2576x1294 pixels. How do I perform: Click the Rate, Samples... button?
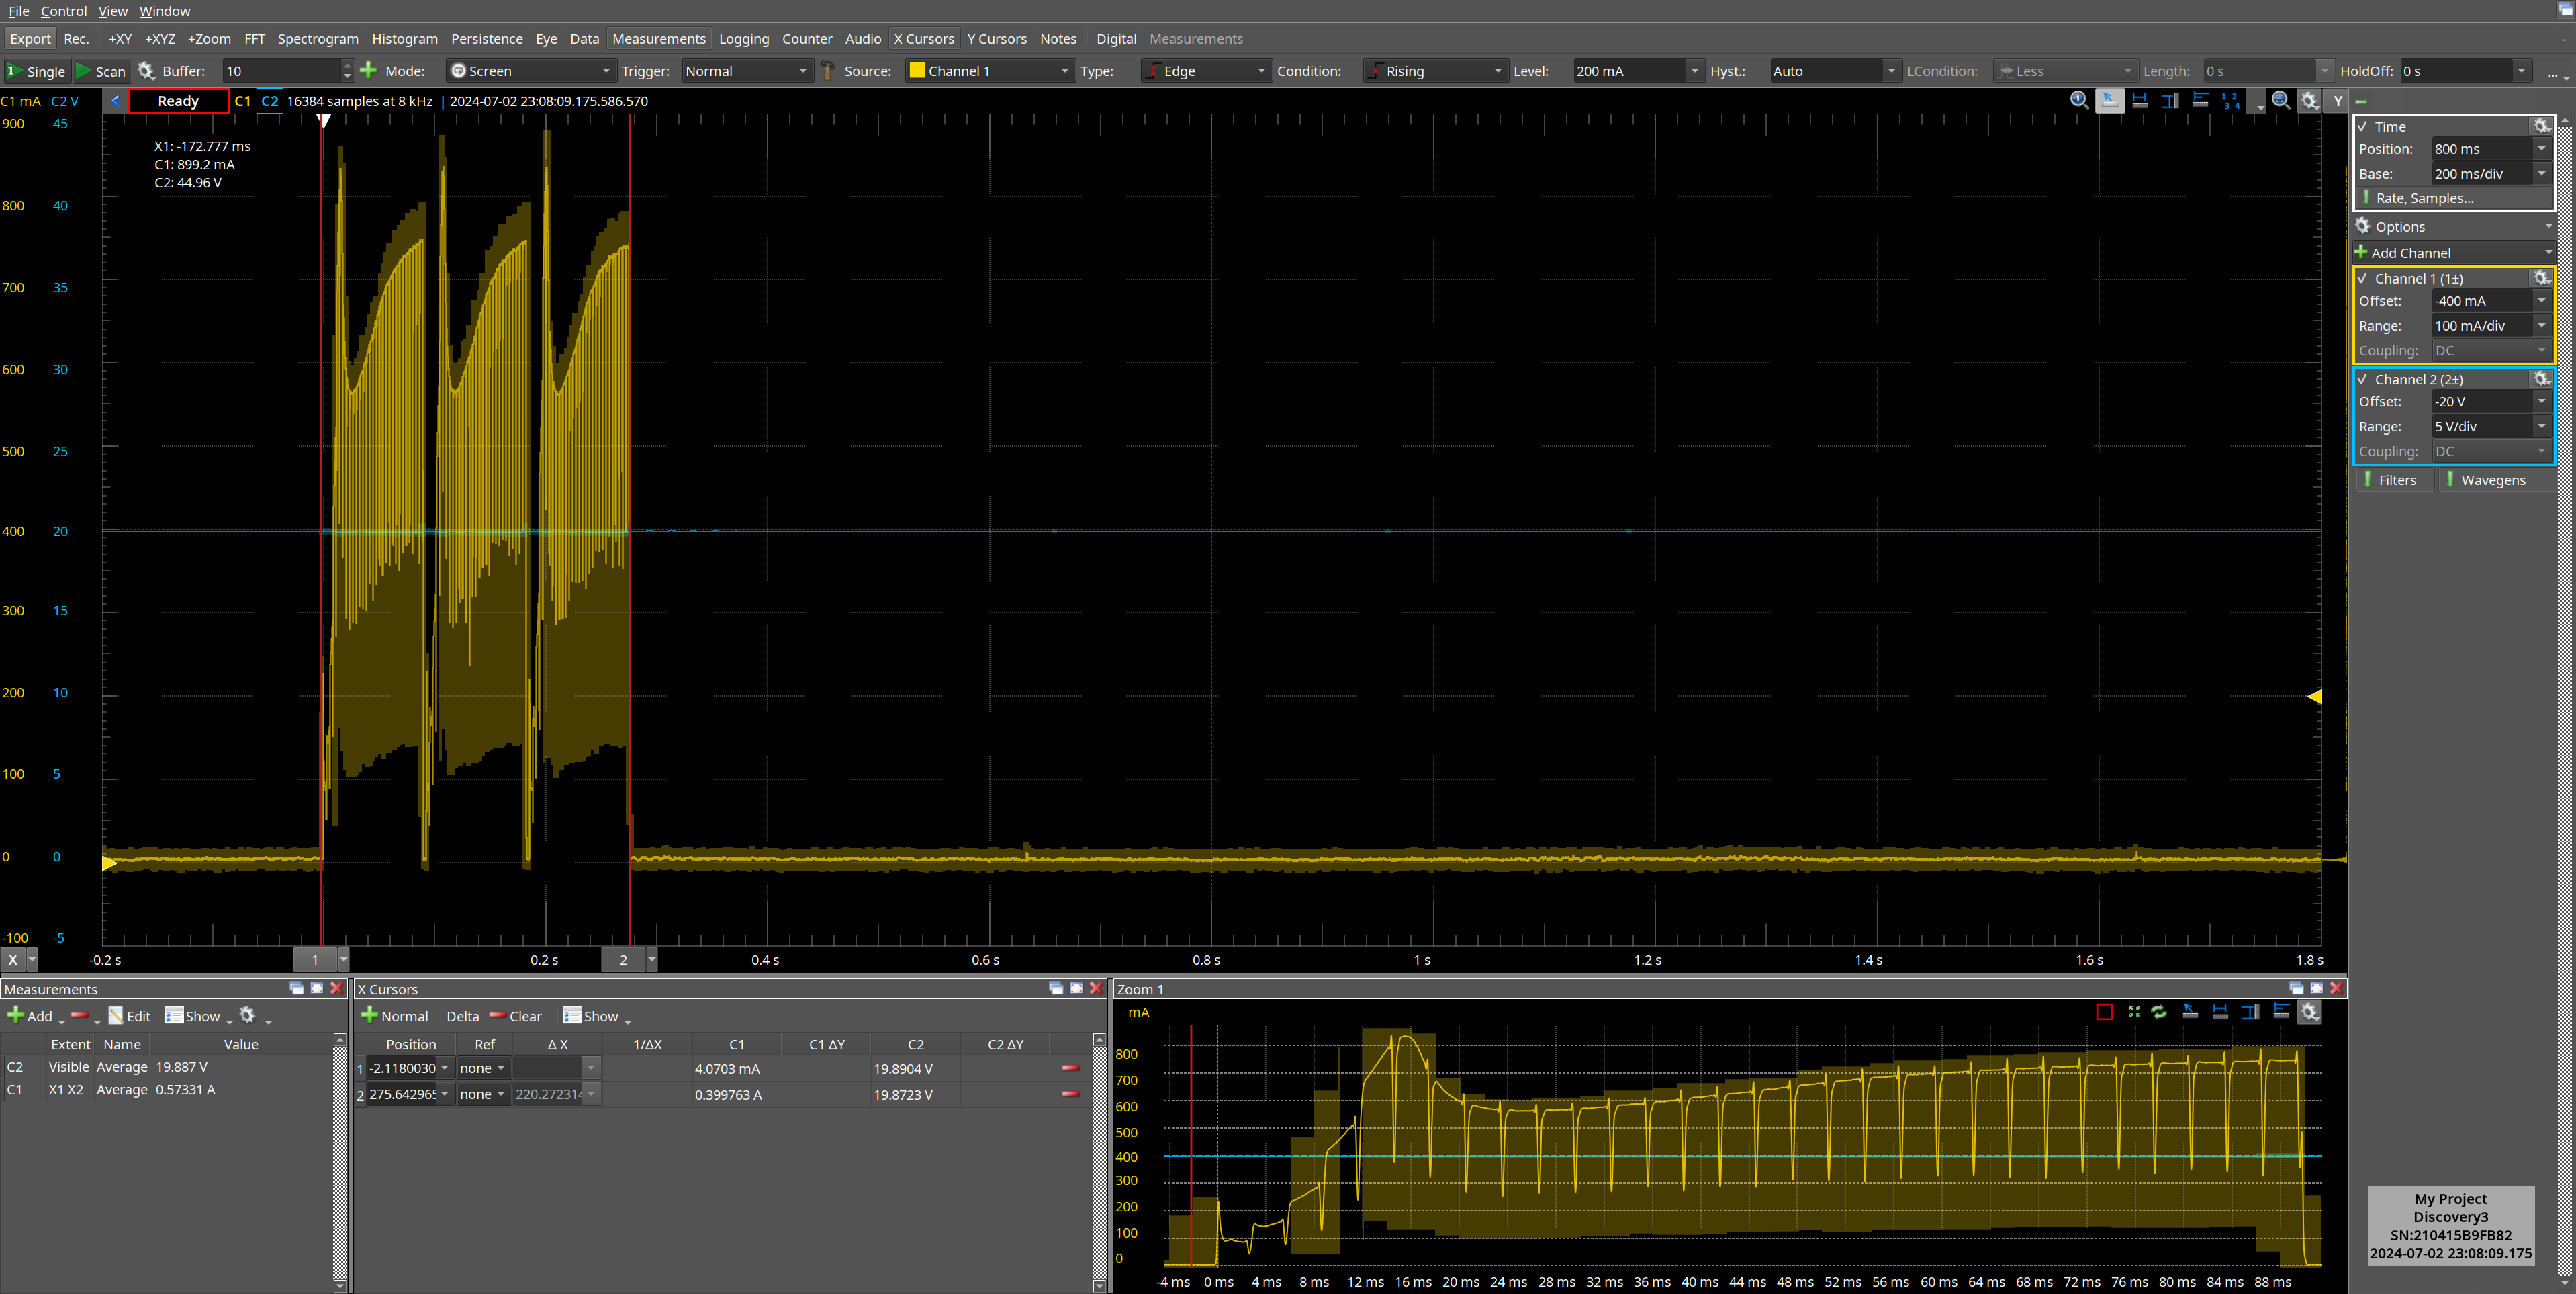coord(2424,198)
